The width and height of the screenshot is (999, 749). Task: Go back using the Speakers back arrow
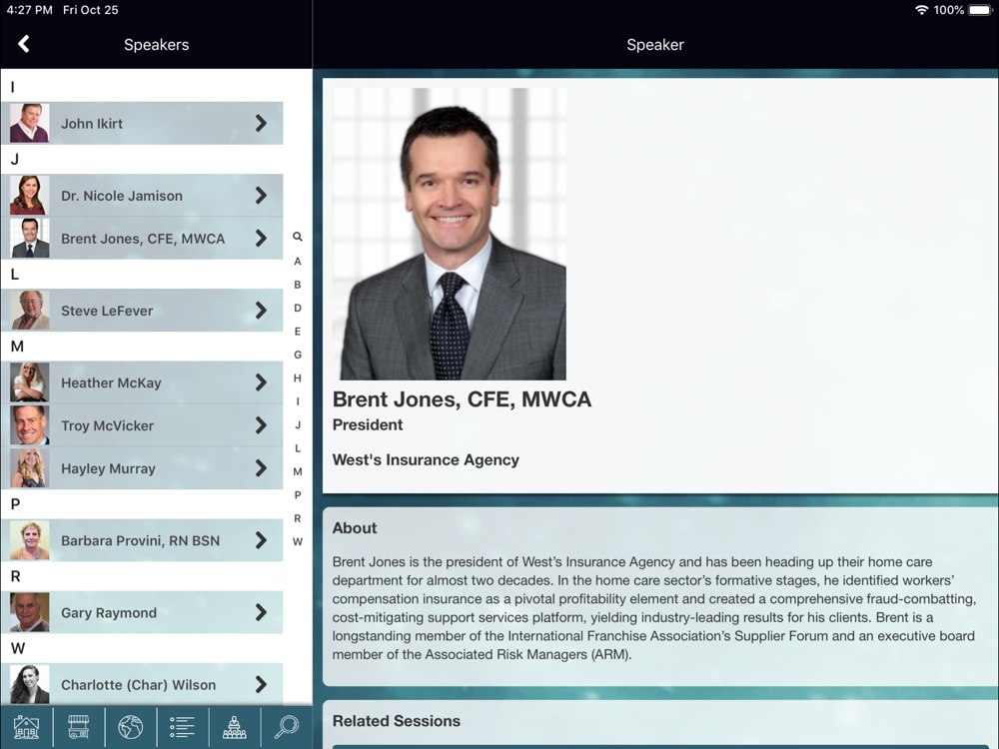tap(24, 44)
